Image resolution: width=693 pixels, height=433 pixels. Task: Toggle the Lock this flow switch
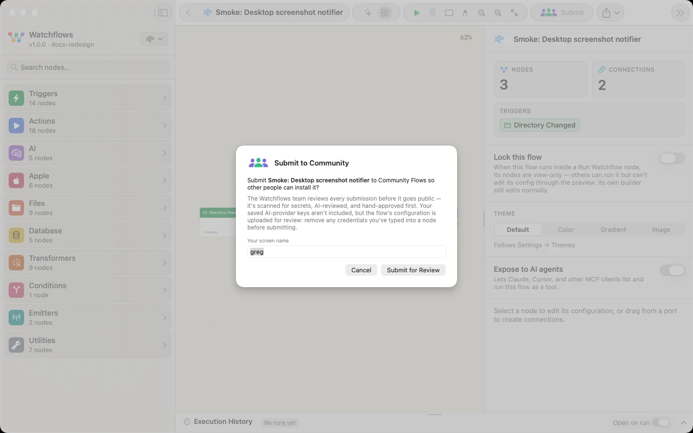(x=672, y=158)
